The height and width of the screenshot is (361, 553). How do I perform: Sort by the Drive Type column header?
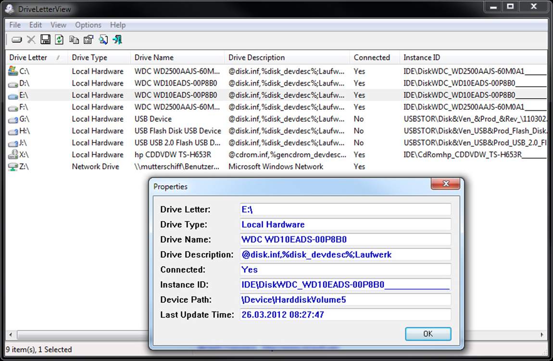99,58
